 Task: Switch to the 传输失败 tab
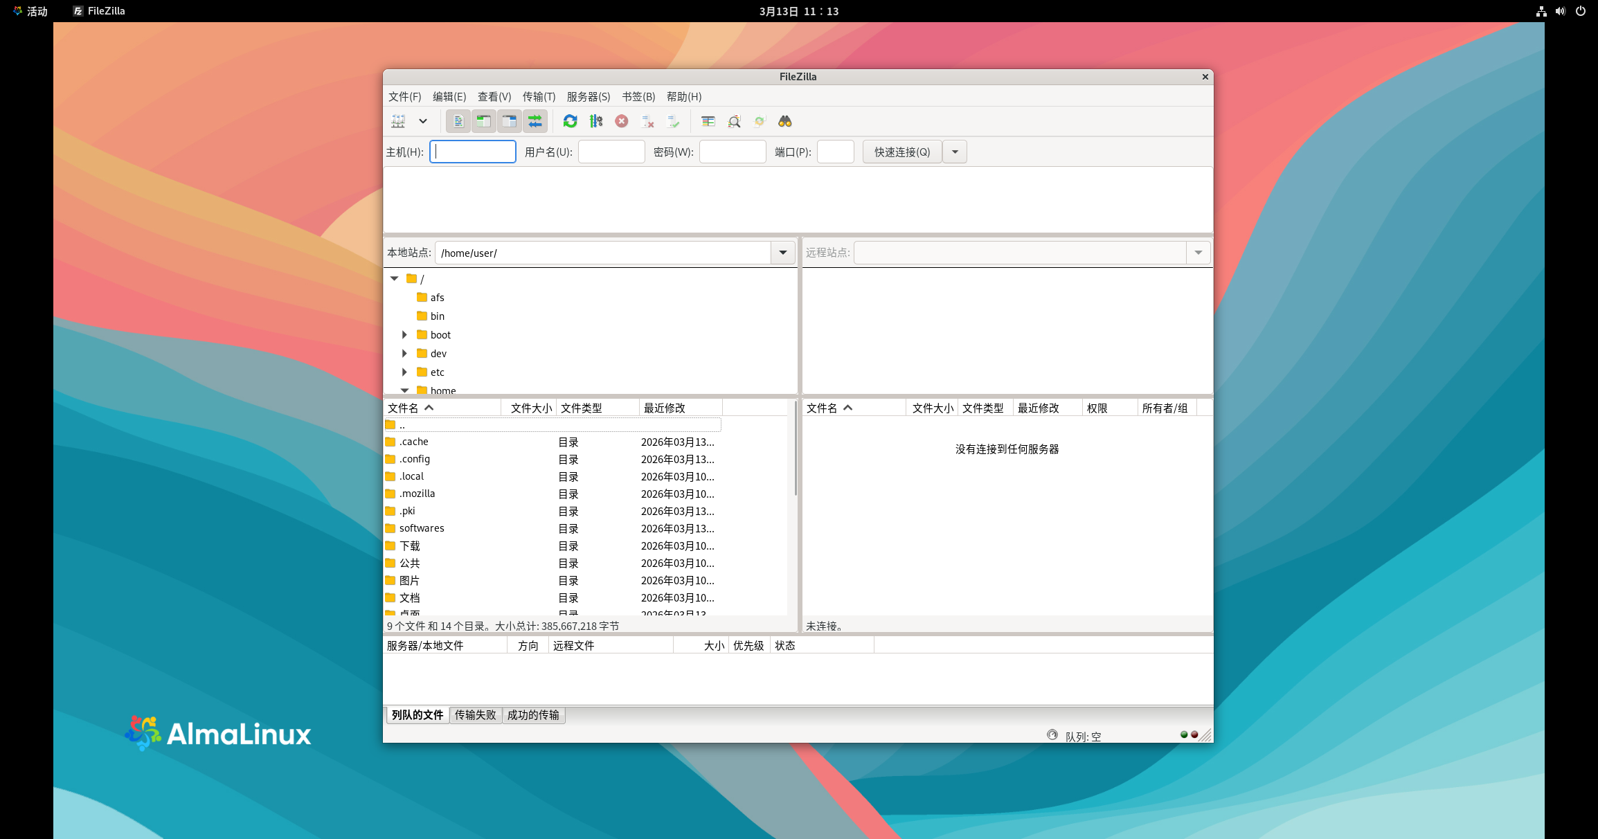point(475,714)
